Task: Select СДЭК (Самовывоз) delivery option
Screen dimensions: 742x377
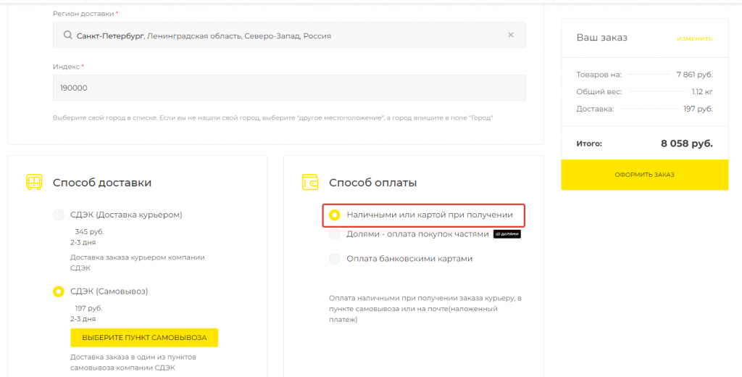Action: (58, 291)
